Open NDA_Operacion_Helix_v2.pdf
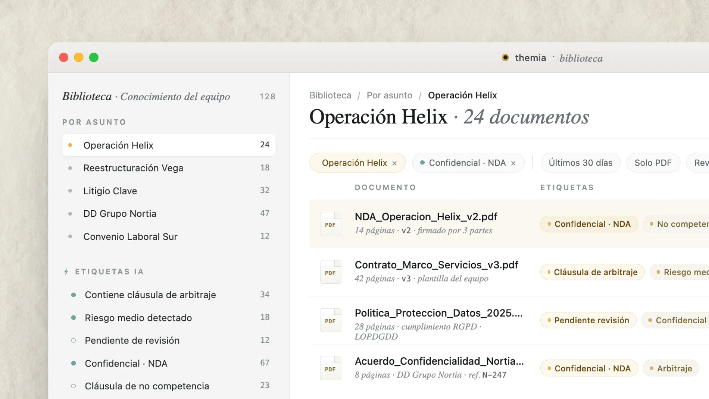This screenshot has width=709, height=399. pos(426,216)
